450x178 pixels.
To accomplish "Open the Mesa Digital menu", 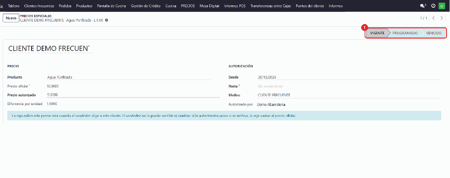I will [209, 6].
